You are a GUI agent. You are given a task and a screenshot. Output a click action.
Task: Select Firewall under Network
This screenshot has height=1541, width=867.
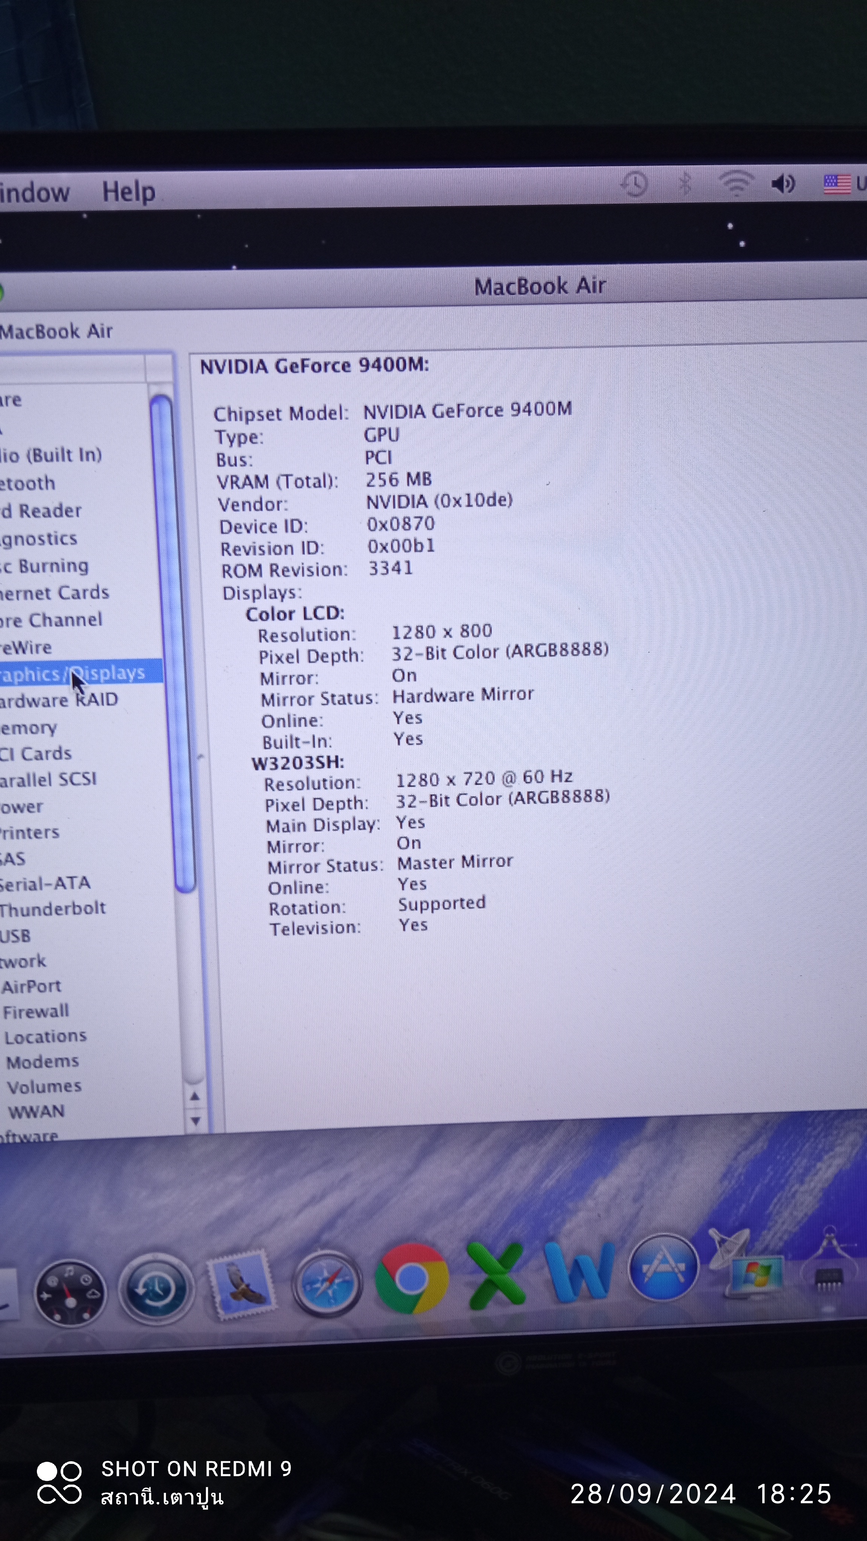point(37,1012)
